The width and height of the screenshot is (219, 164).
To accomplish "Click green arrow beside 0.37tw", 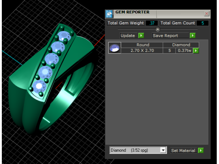I will (x=196, y=51).
